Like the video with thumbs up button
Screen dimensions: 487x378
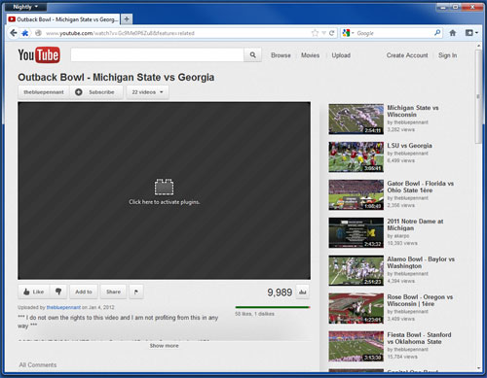33,292
